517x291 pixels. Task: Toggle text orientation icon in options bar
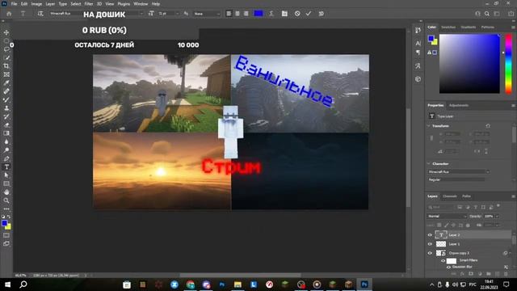click(40, 14)
